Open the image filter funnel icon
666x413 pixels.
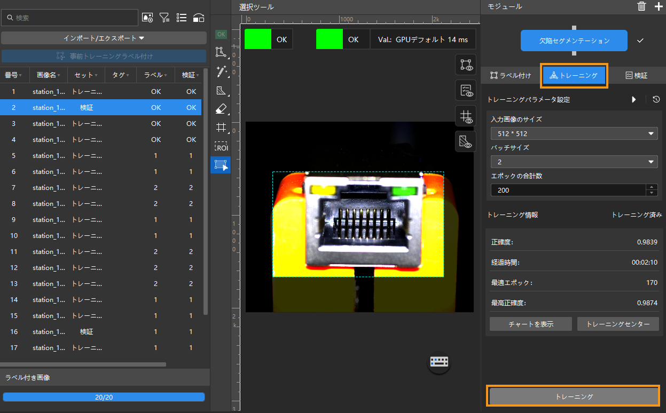pos(164,18)
